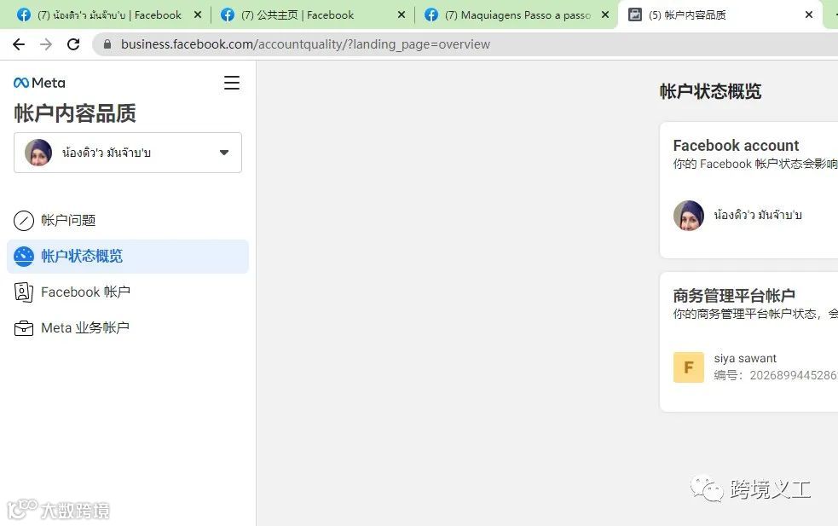Open Meta 业务帐户 in sidebar

coord(128,327)
